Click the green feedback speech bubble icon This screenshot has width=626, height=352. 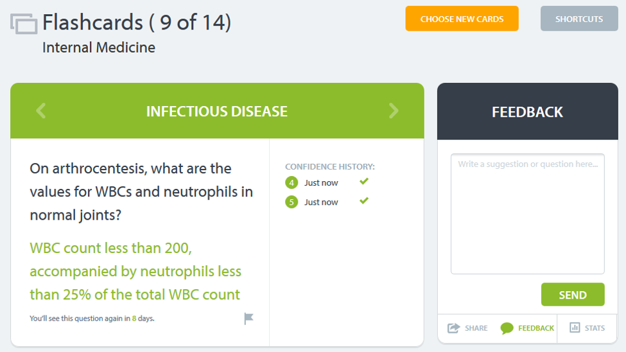point(507,328)
